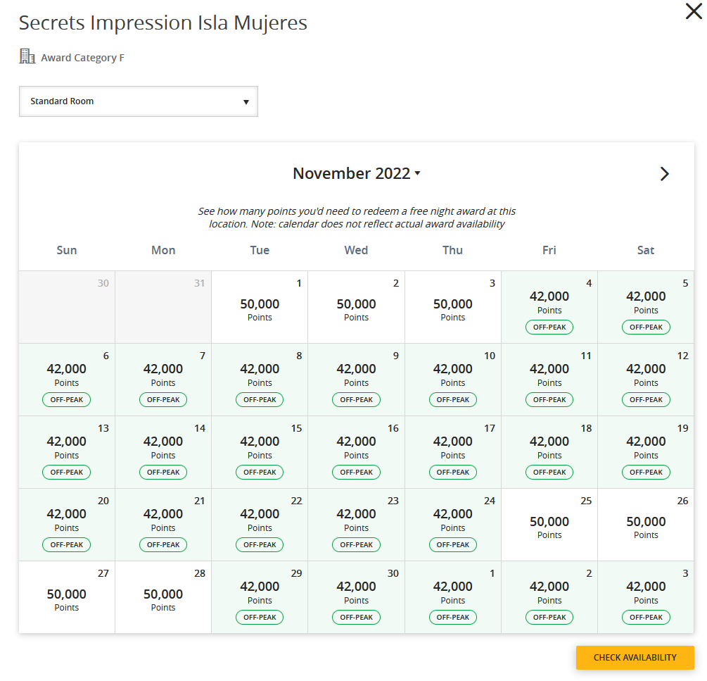Select Wednesday November 9 cell
This screenshot has height=681, width=707.
pyautogui.click(x=356, y=380)
